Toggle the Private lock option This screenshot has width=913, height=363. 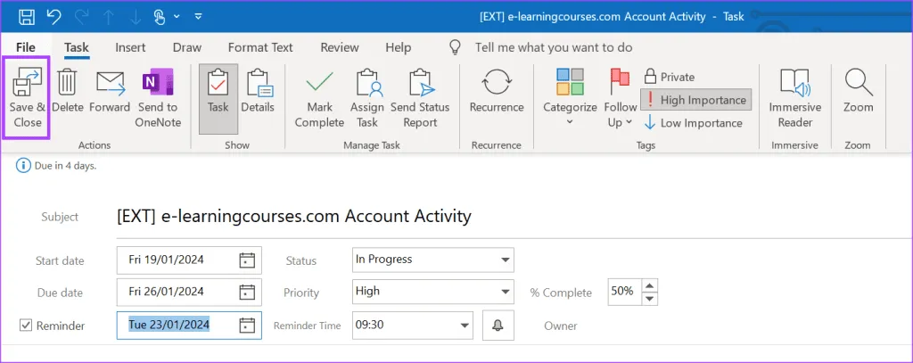point(670,77)
